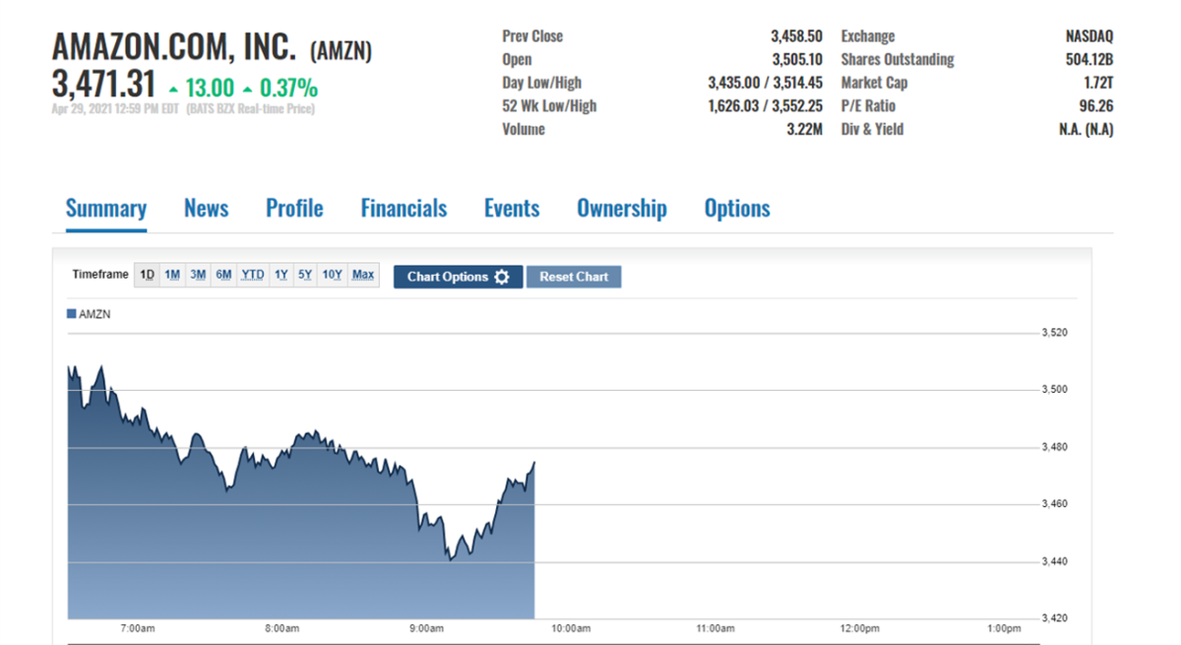
Task: Click the 0.37% percent change
Action: click(288, 88)
